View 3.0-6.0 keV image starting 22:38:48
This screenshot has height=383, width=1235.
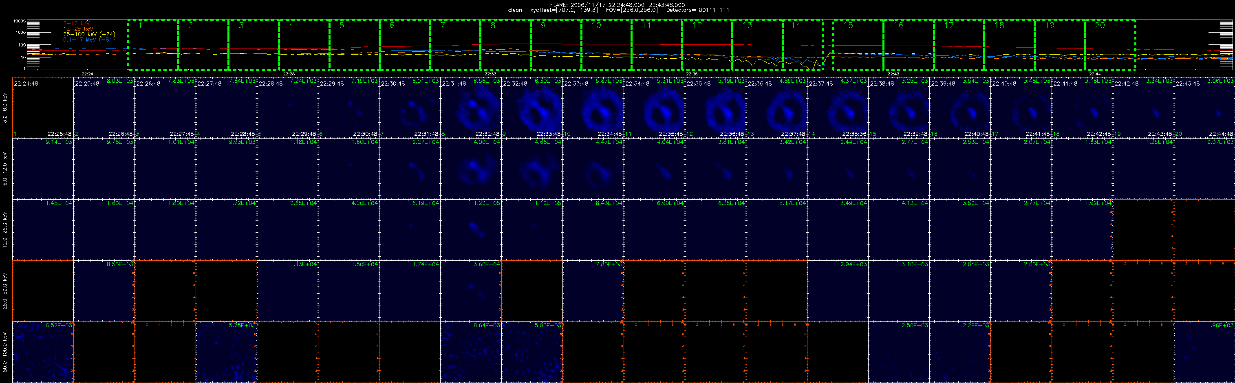point(899,108)
